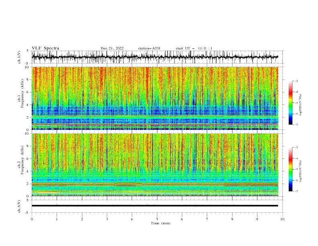Click the "Time (min)" axis label

click(x=161, y=223)
